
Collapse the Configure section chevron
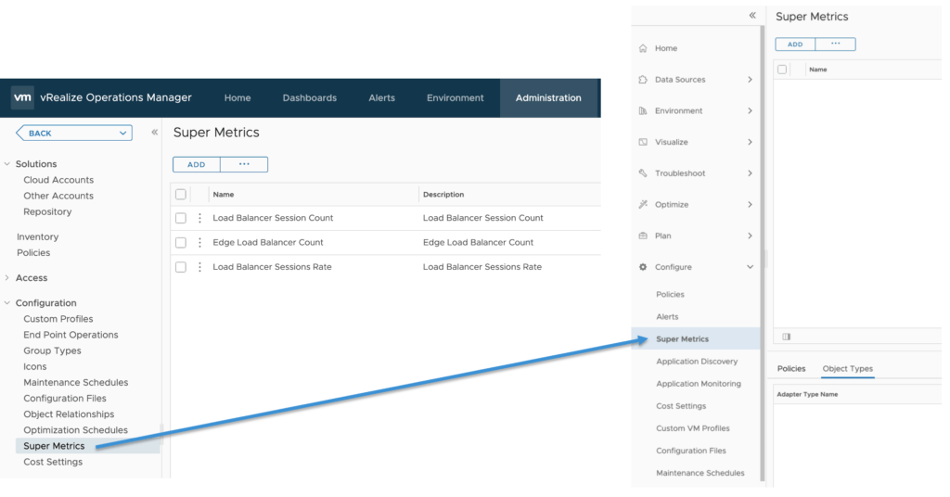point(750,267)
